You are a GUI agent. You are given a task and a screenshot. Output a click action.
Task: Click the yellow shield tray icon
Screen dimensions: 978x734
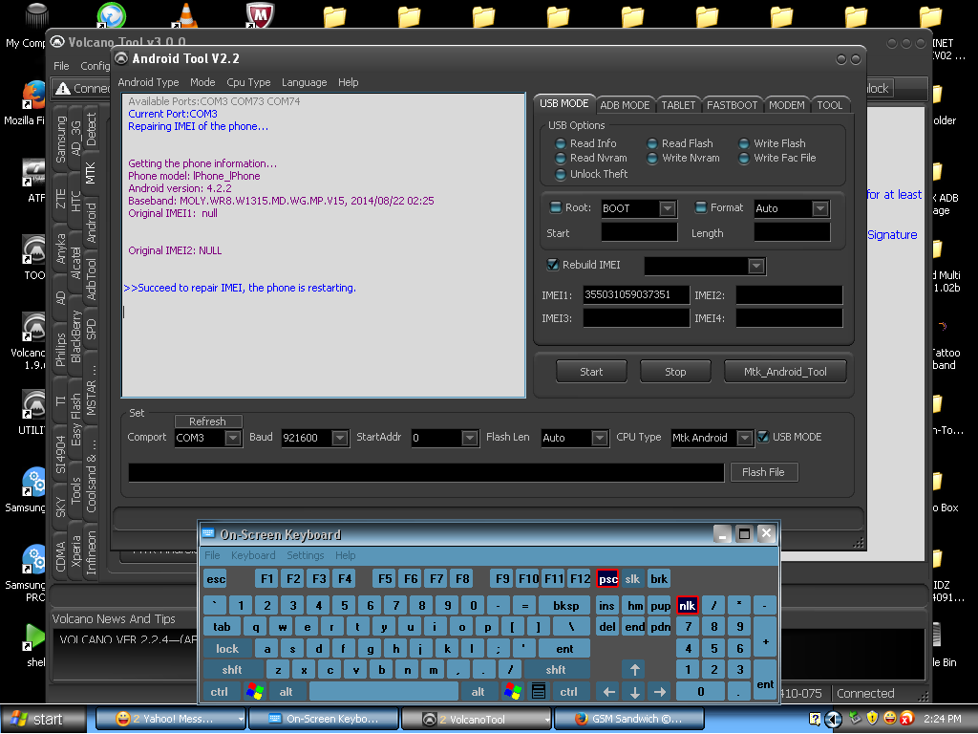(x=872, y=719)
